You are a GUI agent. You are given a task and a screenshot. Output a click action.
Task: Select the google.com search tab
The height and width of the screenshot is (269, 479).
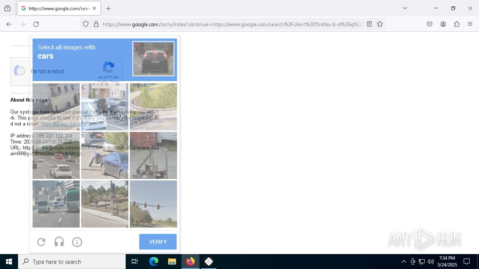(58, 8)
